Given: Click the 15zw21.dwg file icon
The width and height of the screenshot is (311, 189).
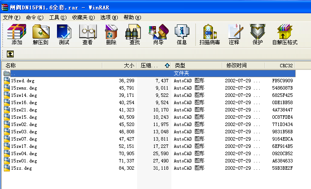Looking at the screenshot, I should (x=7, y=110).
